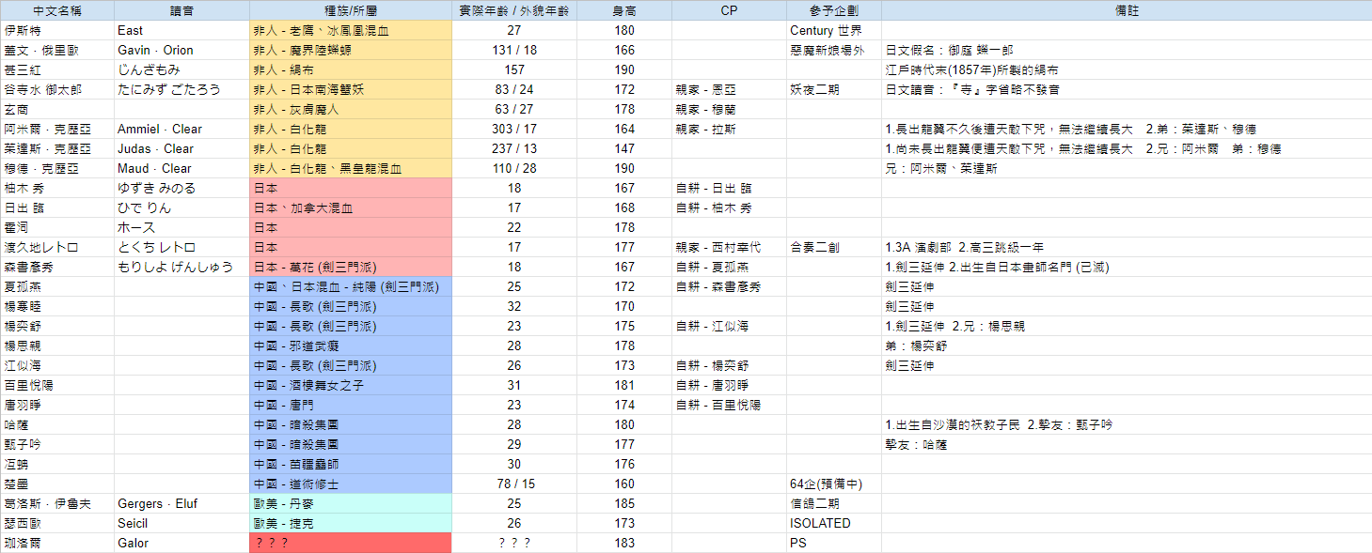Screen dimensions: 1372x553
Task: Click the Ammiel · Clear cell
Action: pos(181,130)
